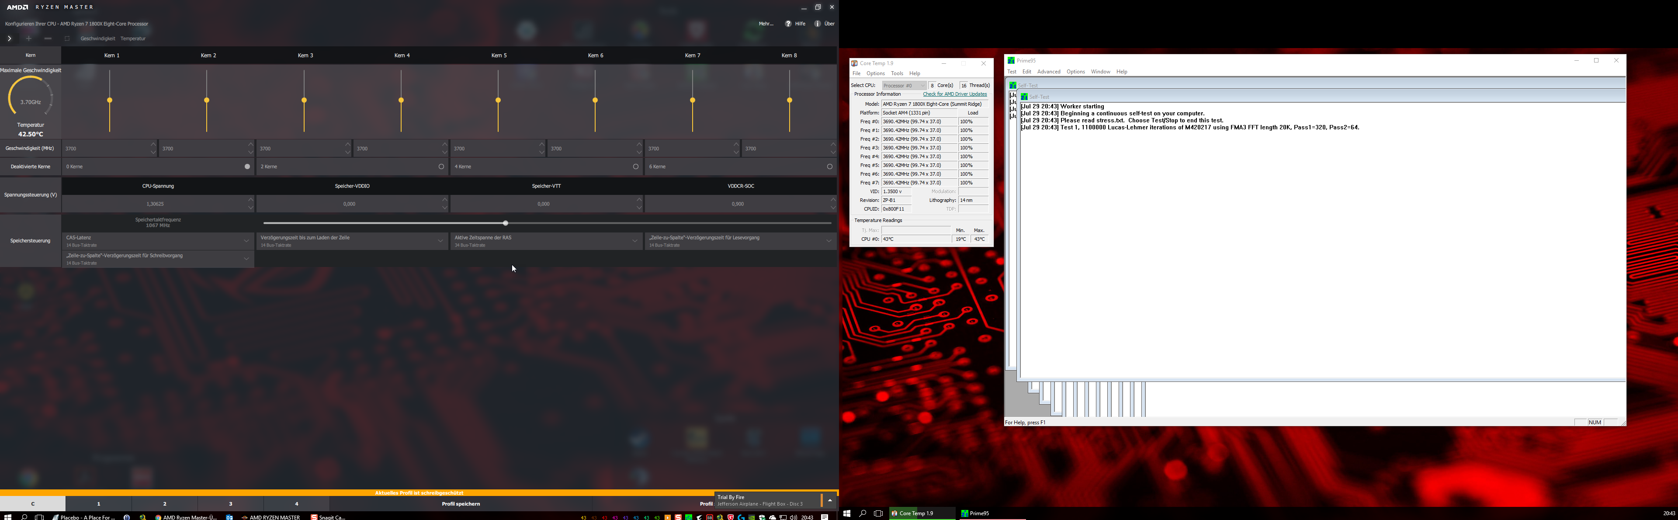Image resolution: width=1678 pixels, height=520 pixels.
Task: Switch to AMD RYZEN MASTER taskbar button
Action: pyautogui.click(x=271, y=517)
